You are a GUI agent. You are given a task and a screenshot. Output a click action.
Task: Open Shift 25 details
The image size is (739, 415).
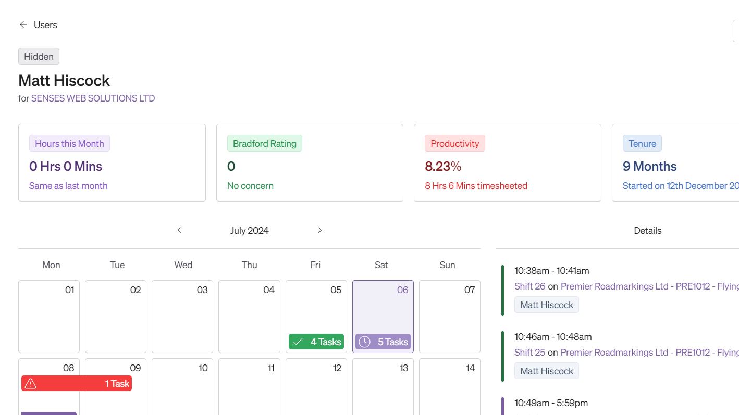[529, 352]
